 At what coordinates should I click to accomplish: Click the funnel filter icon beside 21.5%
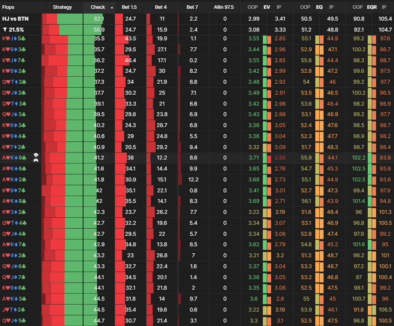5,30
